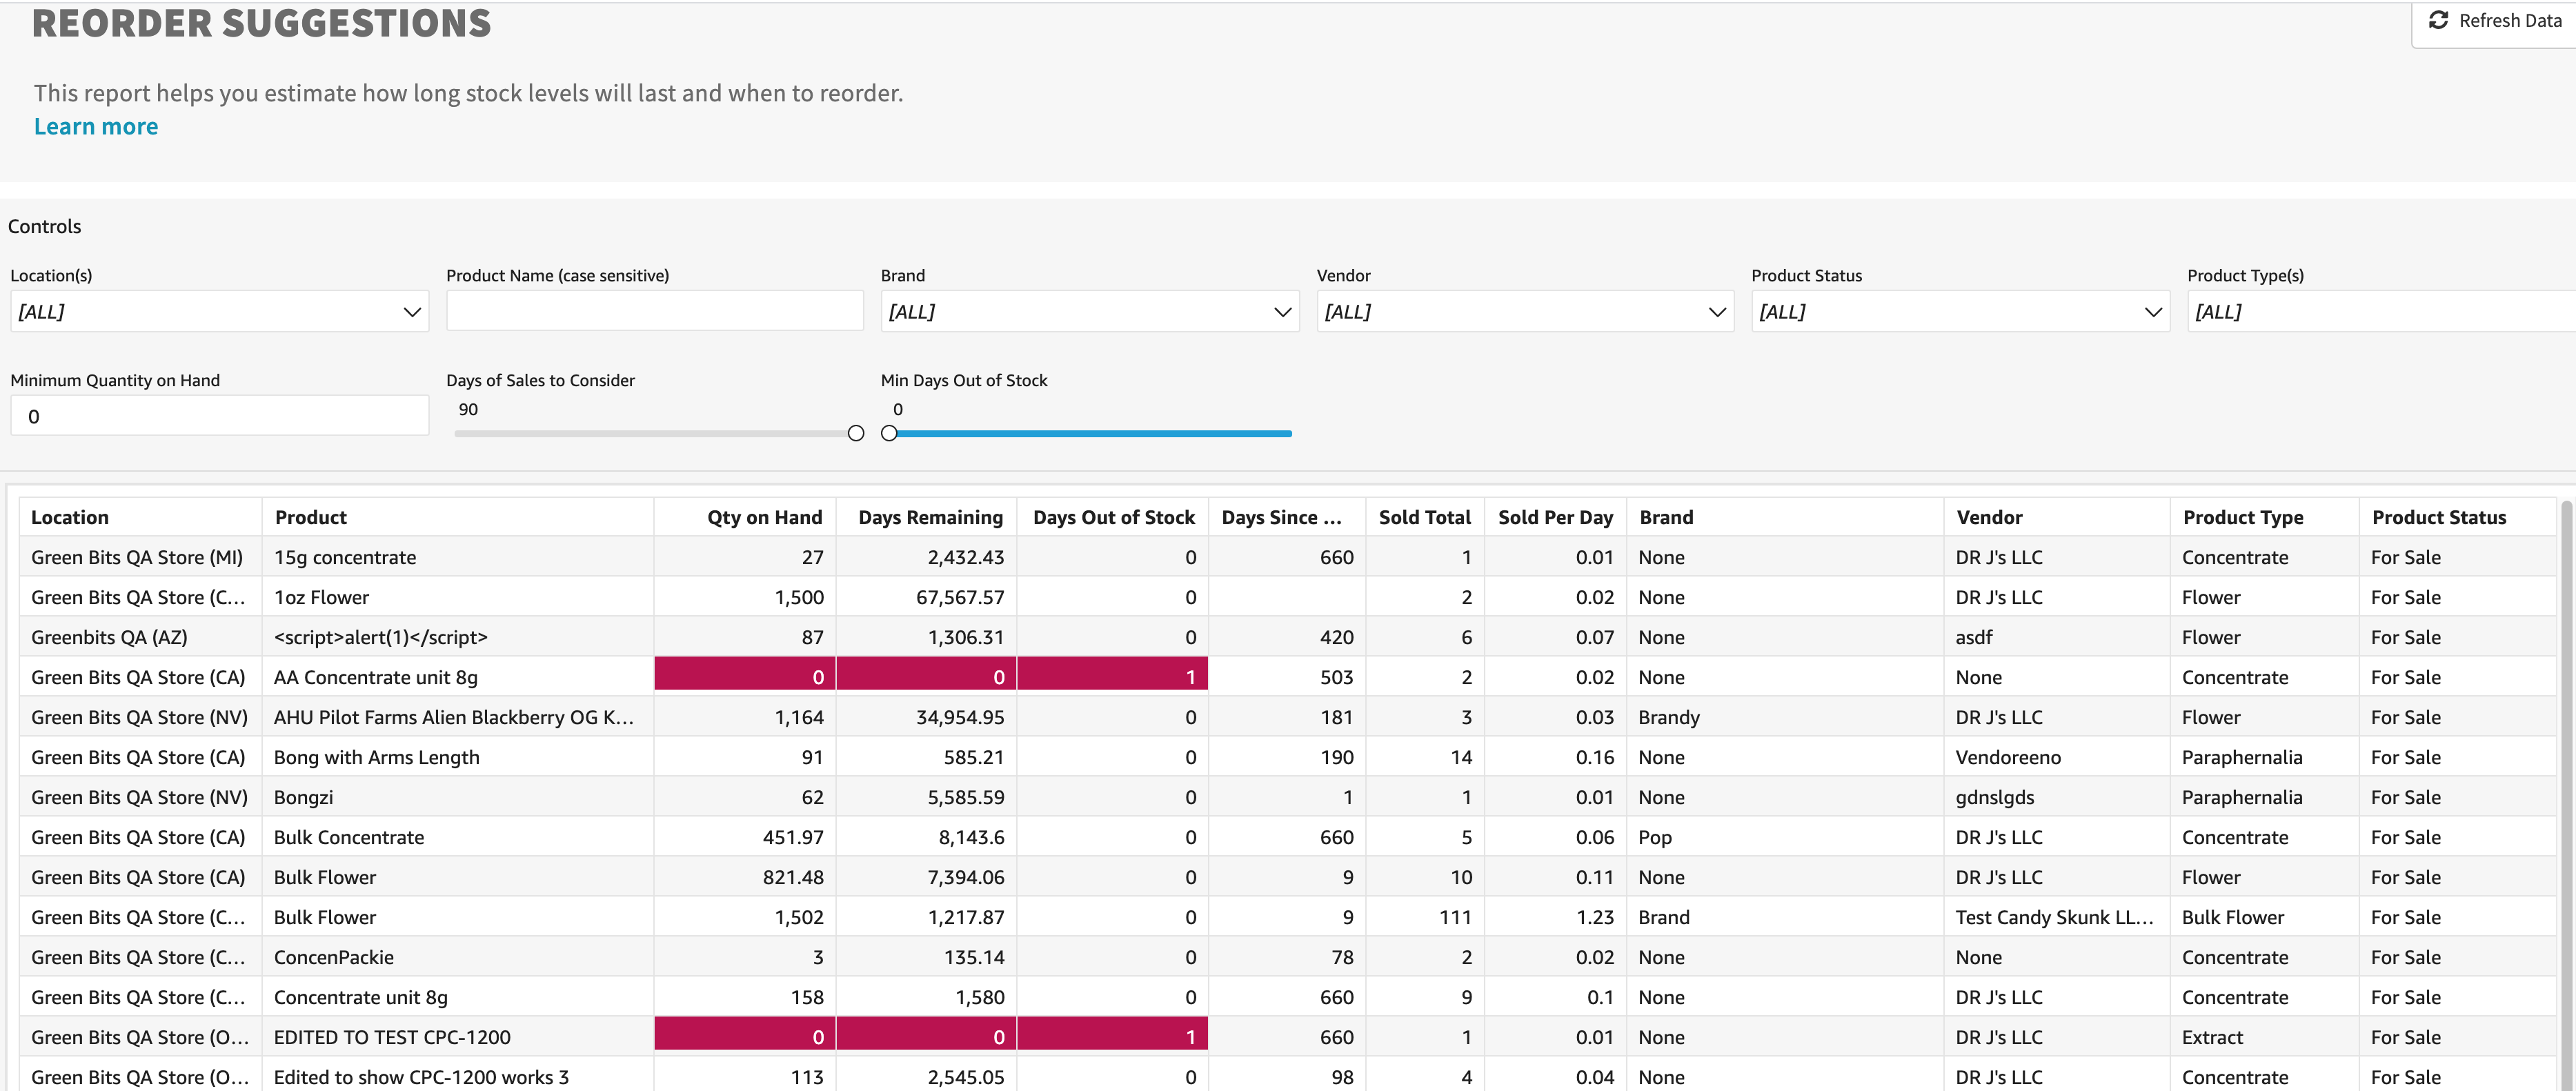The height and width of the screenshot is (1091, 2576).
Task: Sort by the Product Status header
Action: [x=2457, y=517]
